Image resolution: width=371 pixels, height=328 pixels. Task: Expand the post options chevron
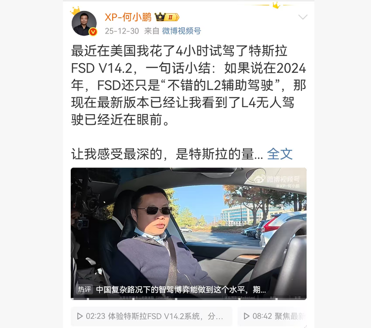pyautogui.click(x=303, y=17)
